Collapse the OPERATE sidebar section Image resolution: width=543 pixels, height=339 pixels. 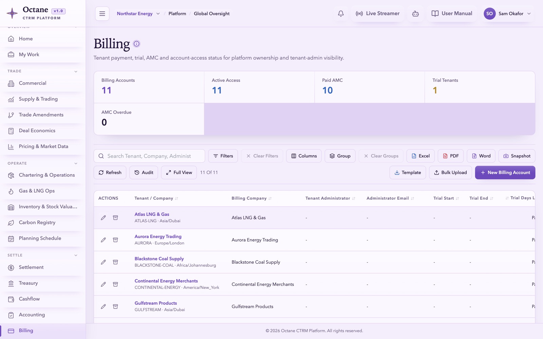click(76, 163)
